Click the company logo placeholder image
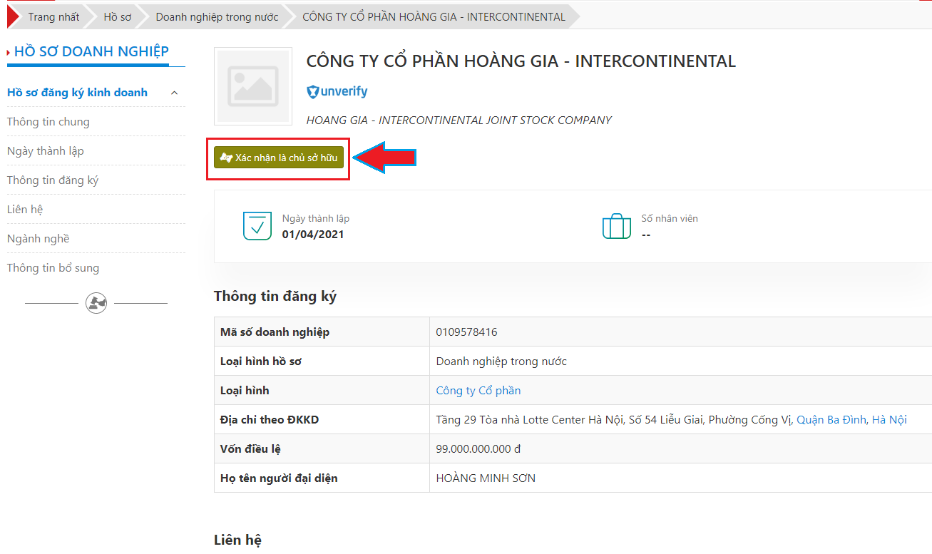Screen dimensions: 932x554 pos(253,86)
